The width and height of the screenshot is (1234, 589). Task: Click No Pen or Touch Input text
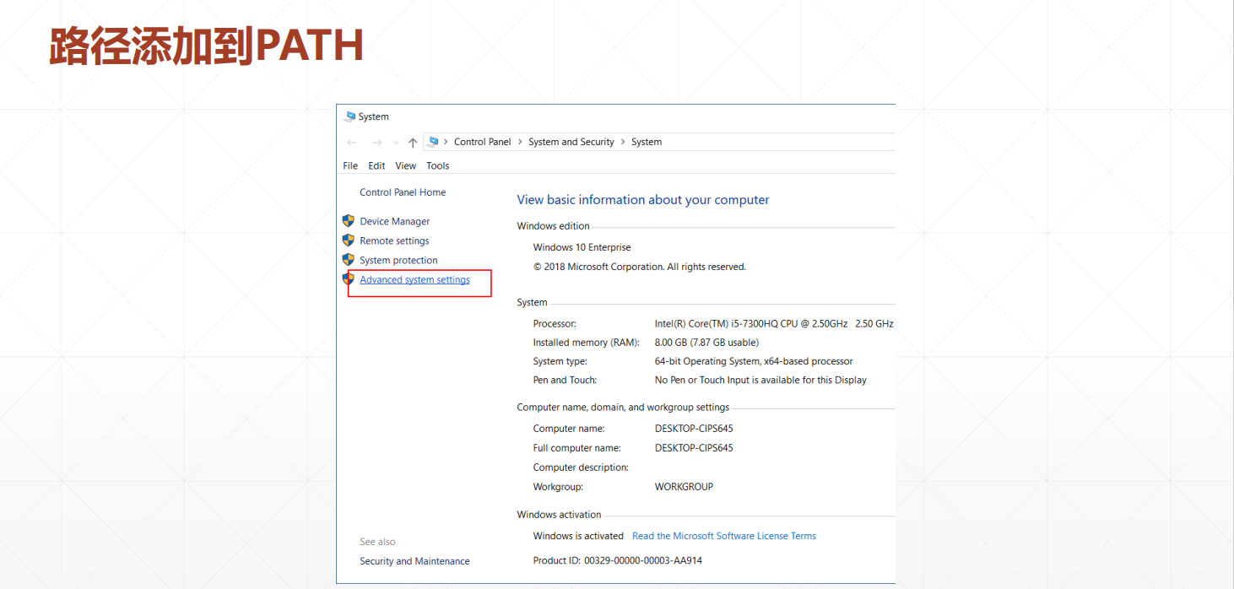click(760, 380)
